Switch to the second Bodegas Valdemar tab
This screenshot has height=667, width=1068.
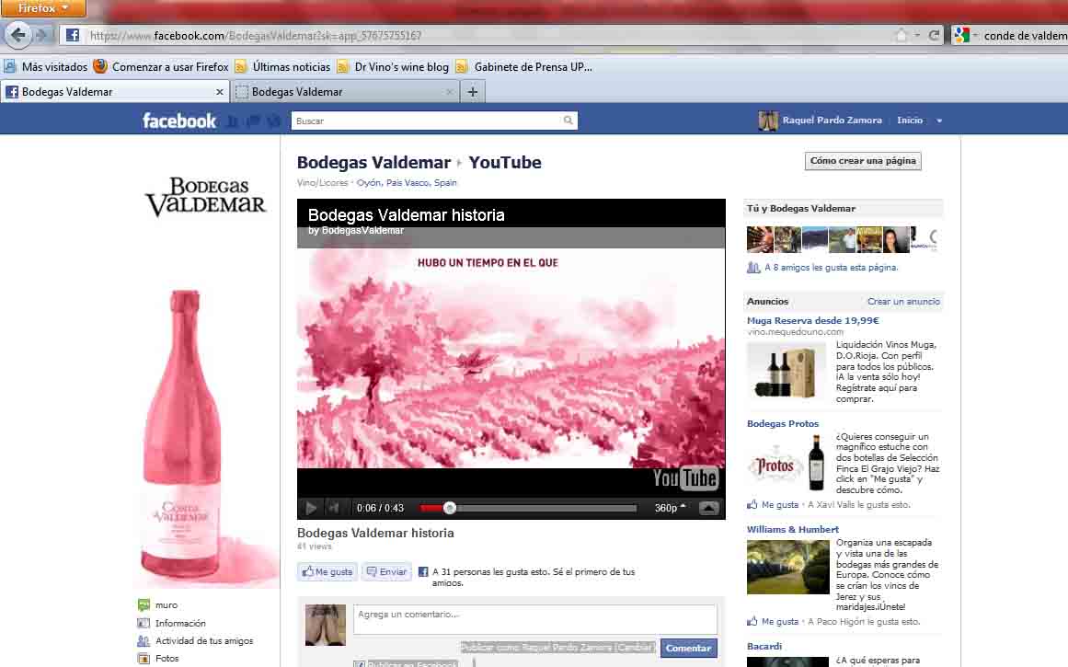344,92
